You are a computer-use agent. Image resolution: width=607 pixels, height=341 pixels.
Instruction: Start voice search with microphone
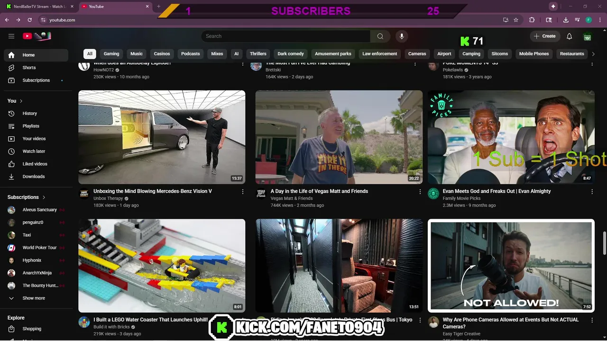pyautogui.click(x=402, y=36)
